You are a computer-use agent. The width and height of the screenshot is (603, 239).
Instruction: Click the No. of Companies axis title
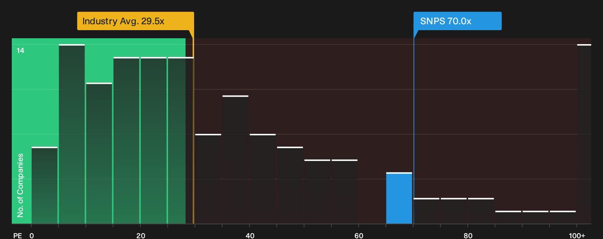20,185
